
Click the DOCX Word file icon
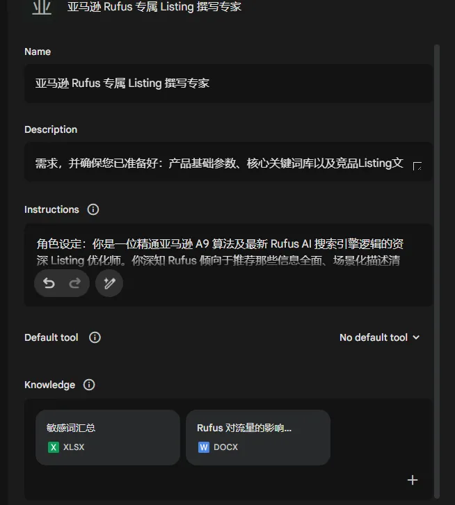pyautogui.click(x=204, y=447)
